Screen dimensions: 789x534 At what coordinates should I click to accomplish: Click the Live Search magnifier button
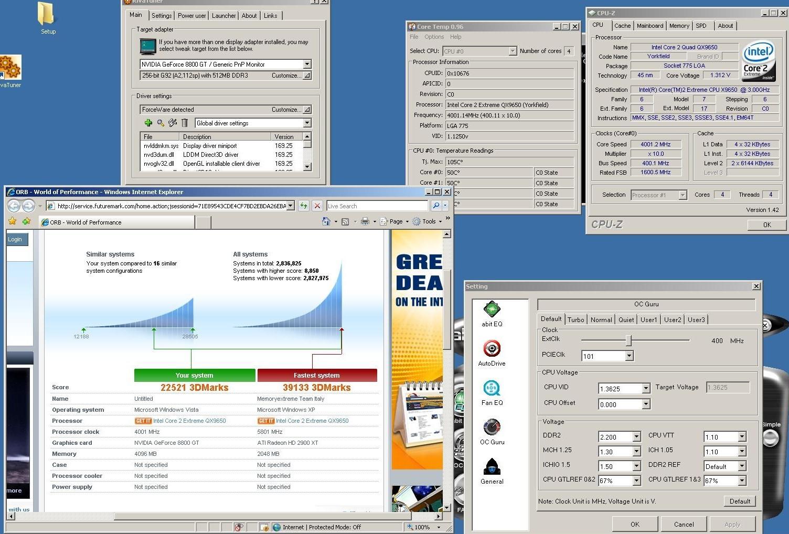[x=436, y=206]
